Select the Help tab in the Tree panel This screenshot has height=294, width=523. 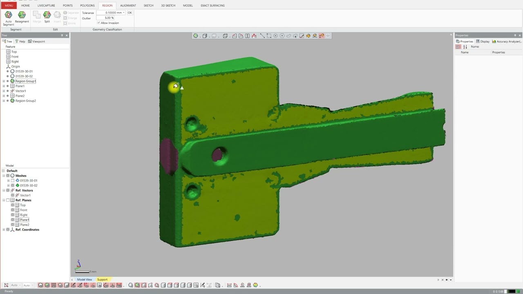tap(20, 41)
